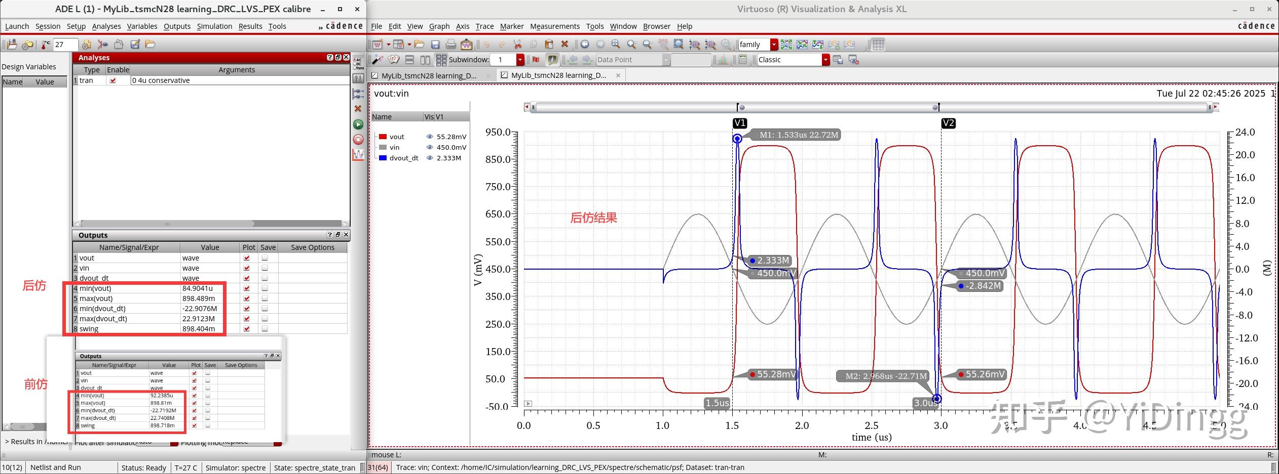1279x474 pixels.
Task: Click the help button on the Analyses panel
Action: (329, 57)
